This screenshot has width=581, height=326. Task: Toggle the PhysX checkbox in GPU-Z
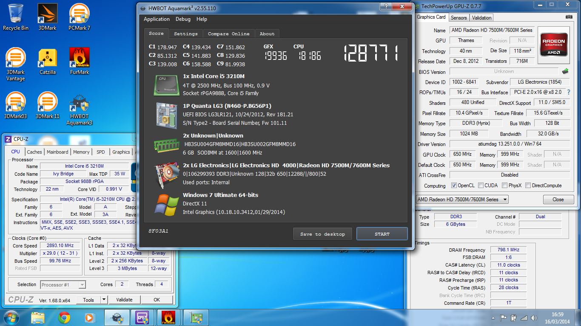click(x=504, y=185)
